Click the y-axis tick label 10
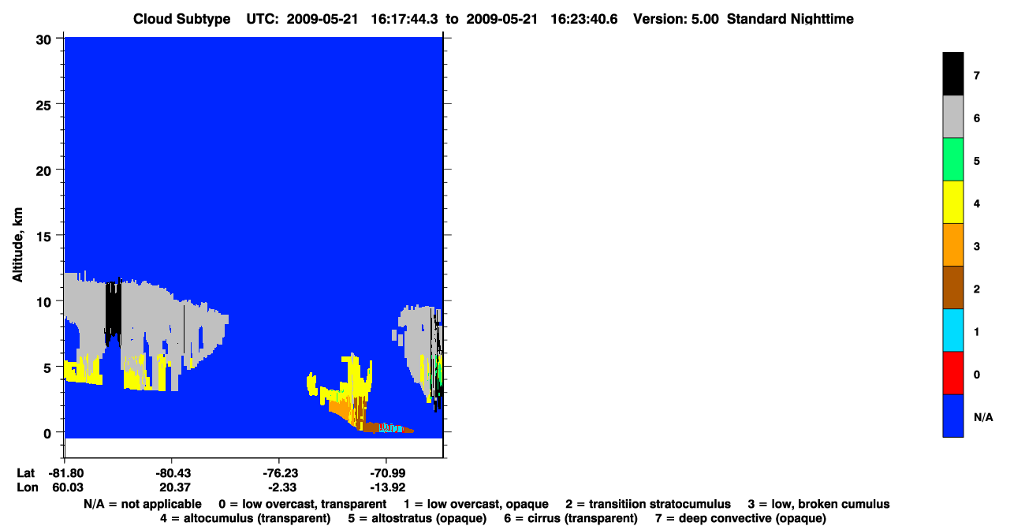Viewport: 1025px width, 526px height. [45, 301]
